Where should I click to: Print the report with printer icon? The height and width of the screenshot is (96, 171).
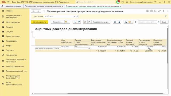coord(115,22)
